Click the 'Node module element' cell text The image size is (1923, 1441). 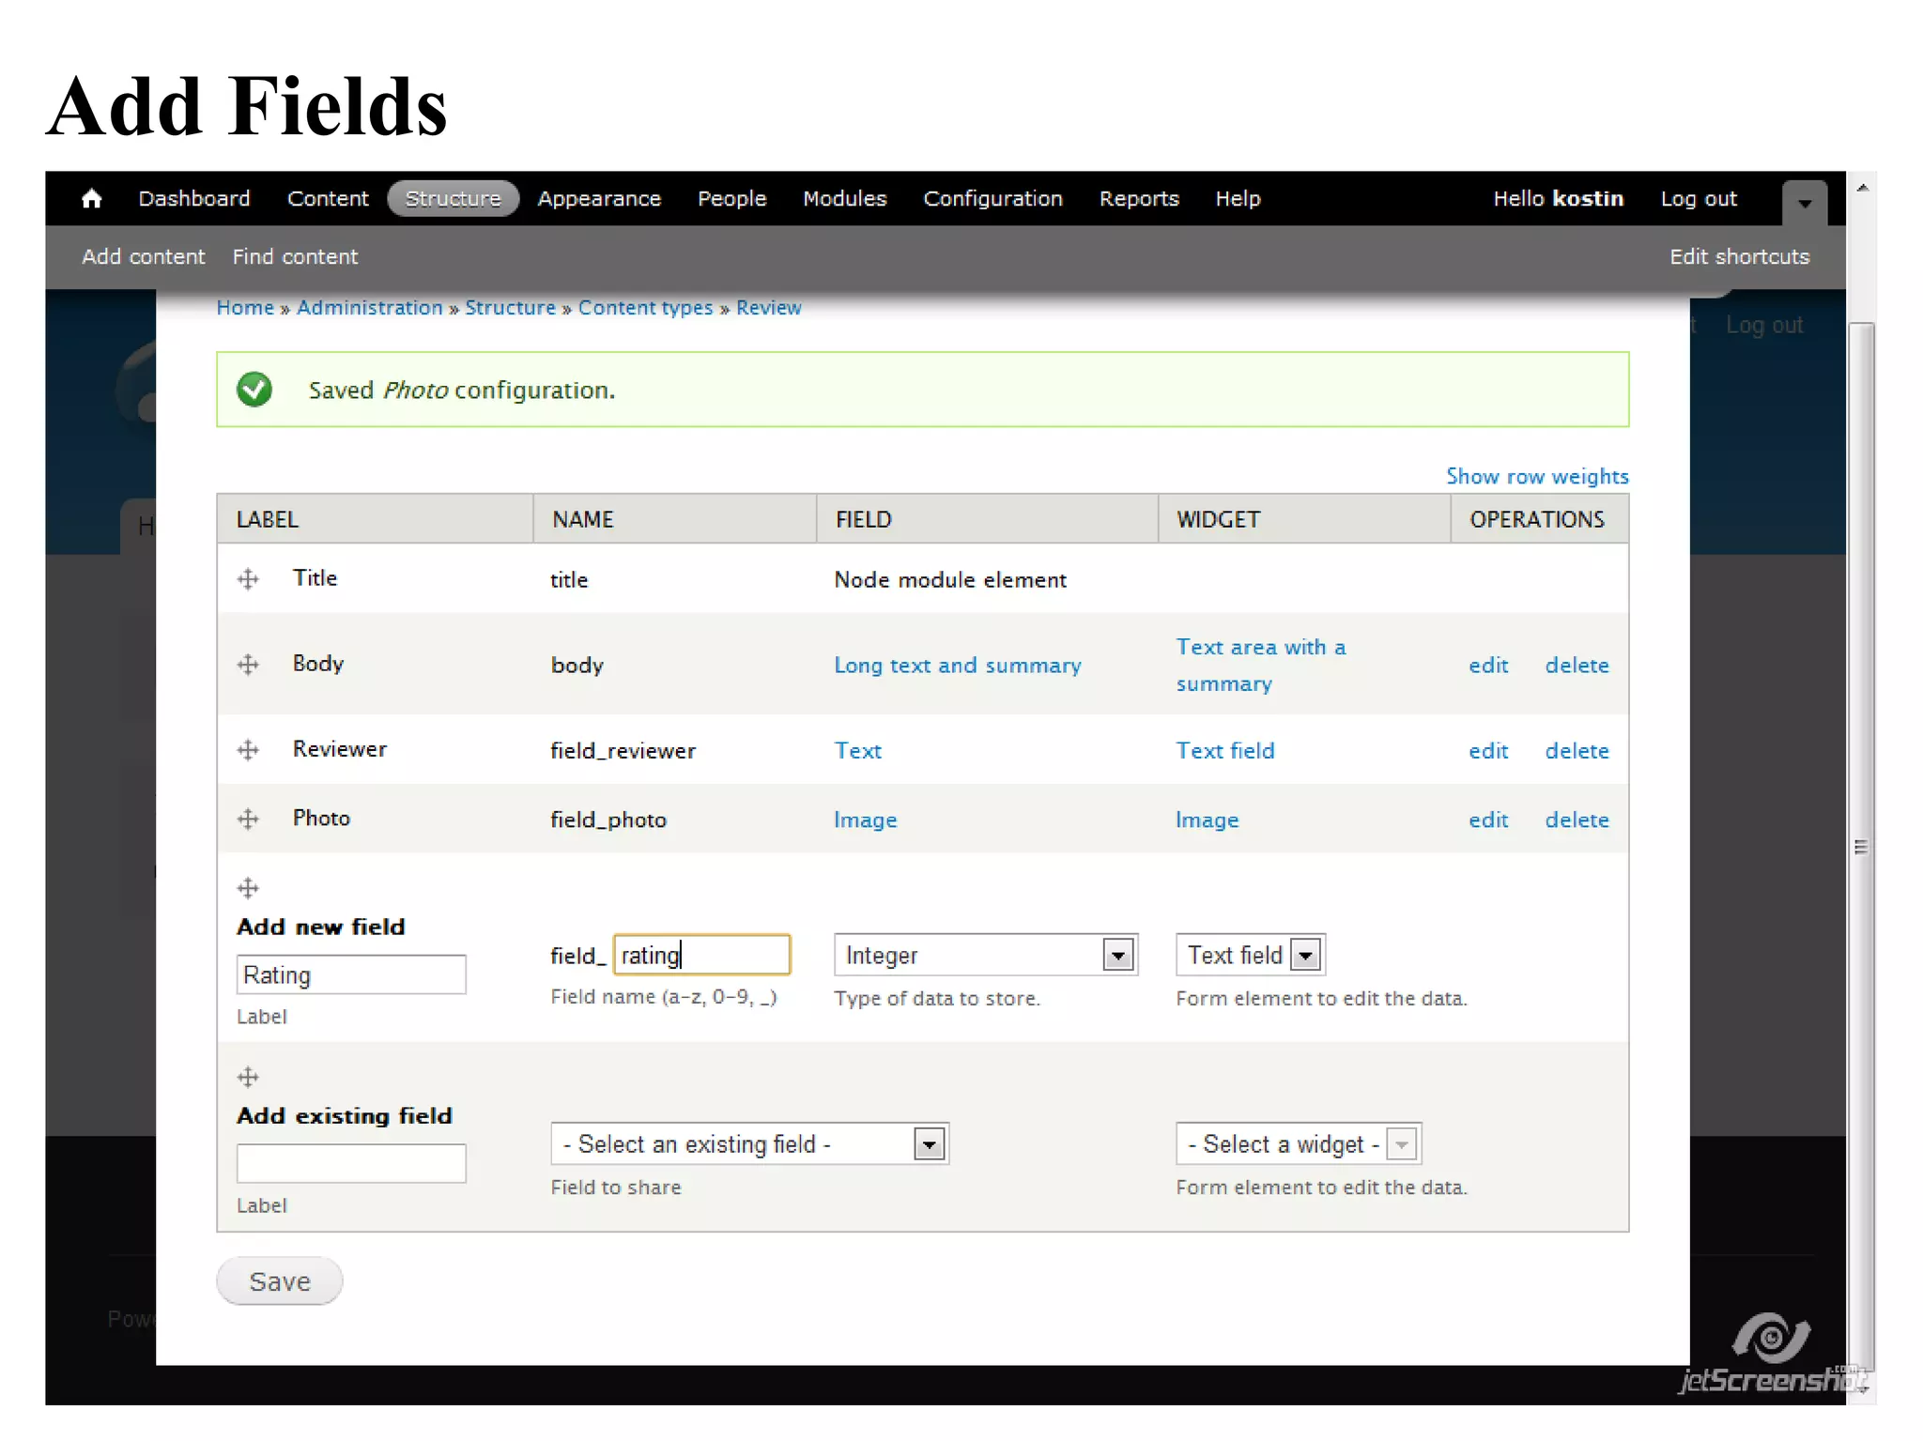coord(950,580)
